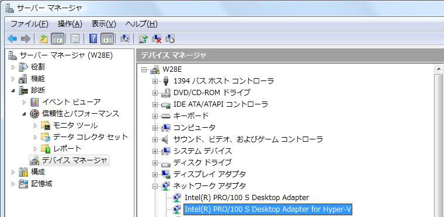Click the 役割 roles icon in tree

(23, 67)
